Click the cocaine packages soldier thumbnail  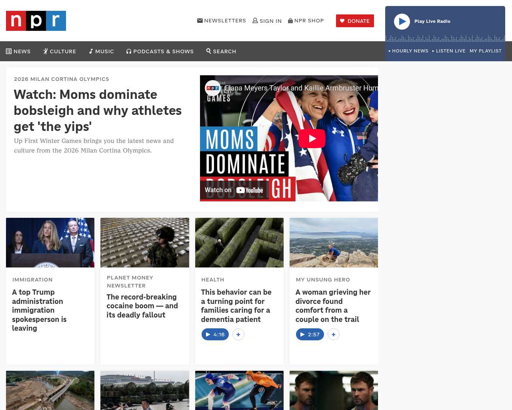[145, 243]
